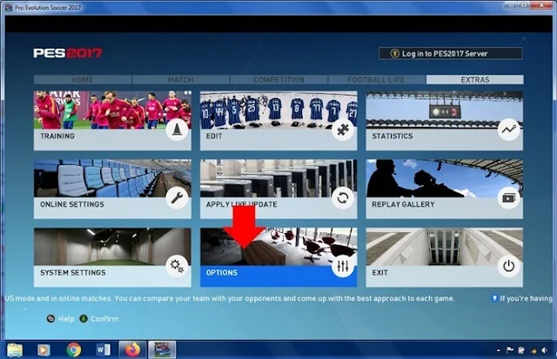This screenshot has width=557, height=359.
Task: Select the EXTRAS tab
Action: 475,79
